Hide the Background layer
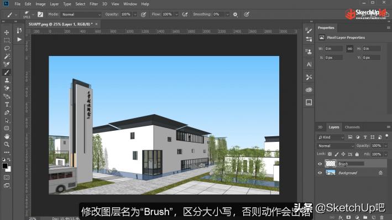The width and height of the screenshot is (392, 220). point(320,173)
